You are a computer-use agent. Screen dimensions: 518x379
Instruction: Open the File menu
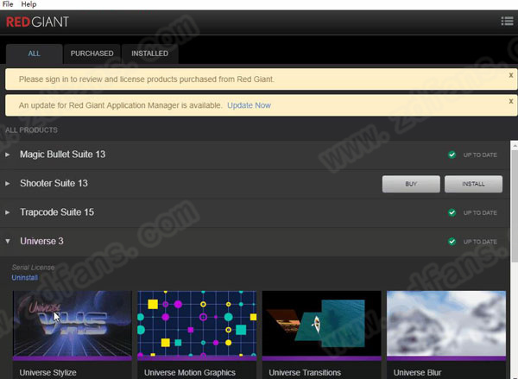click(x=8, y=4)
